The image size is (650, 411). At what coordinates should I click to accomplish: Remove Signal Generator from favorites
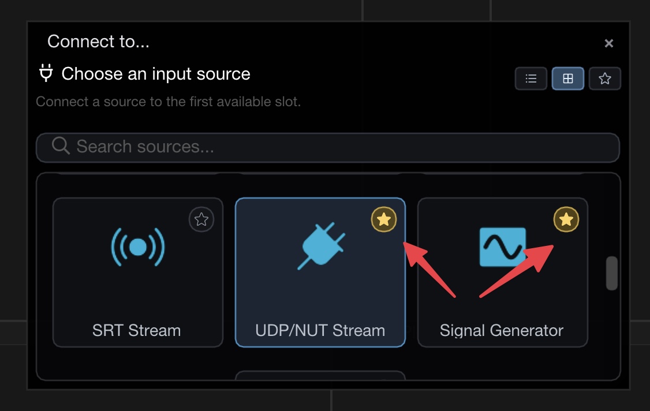[x=566, y=219]
